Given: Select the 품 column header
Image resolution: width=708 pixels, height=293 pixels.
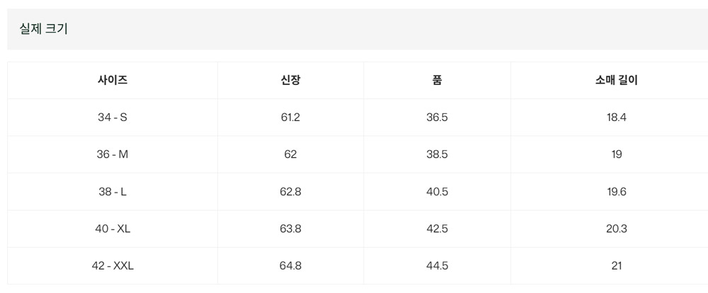Looking at the screenshot, I should [437, 81].
